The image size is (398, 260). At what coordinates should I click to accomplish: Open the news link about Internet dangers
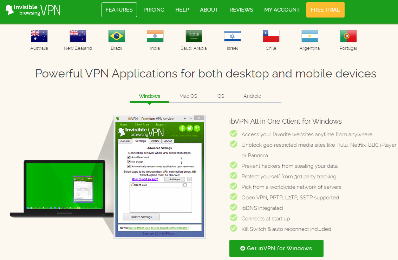pos(158,228)
